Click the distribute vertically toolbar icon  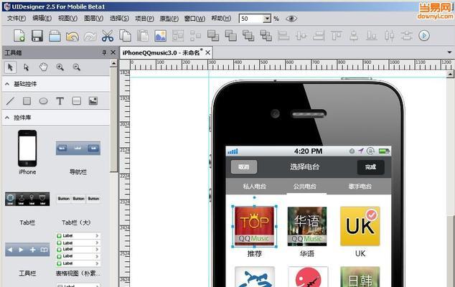406,36
